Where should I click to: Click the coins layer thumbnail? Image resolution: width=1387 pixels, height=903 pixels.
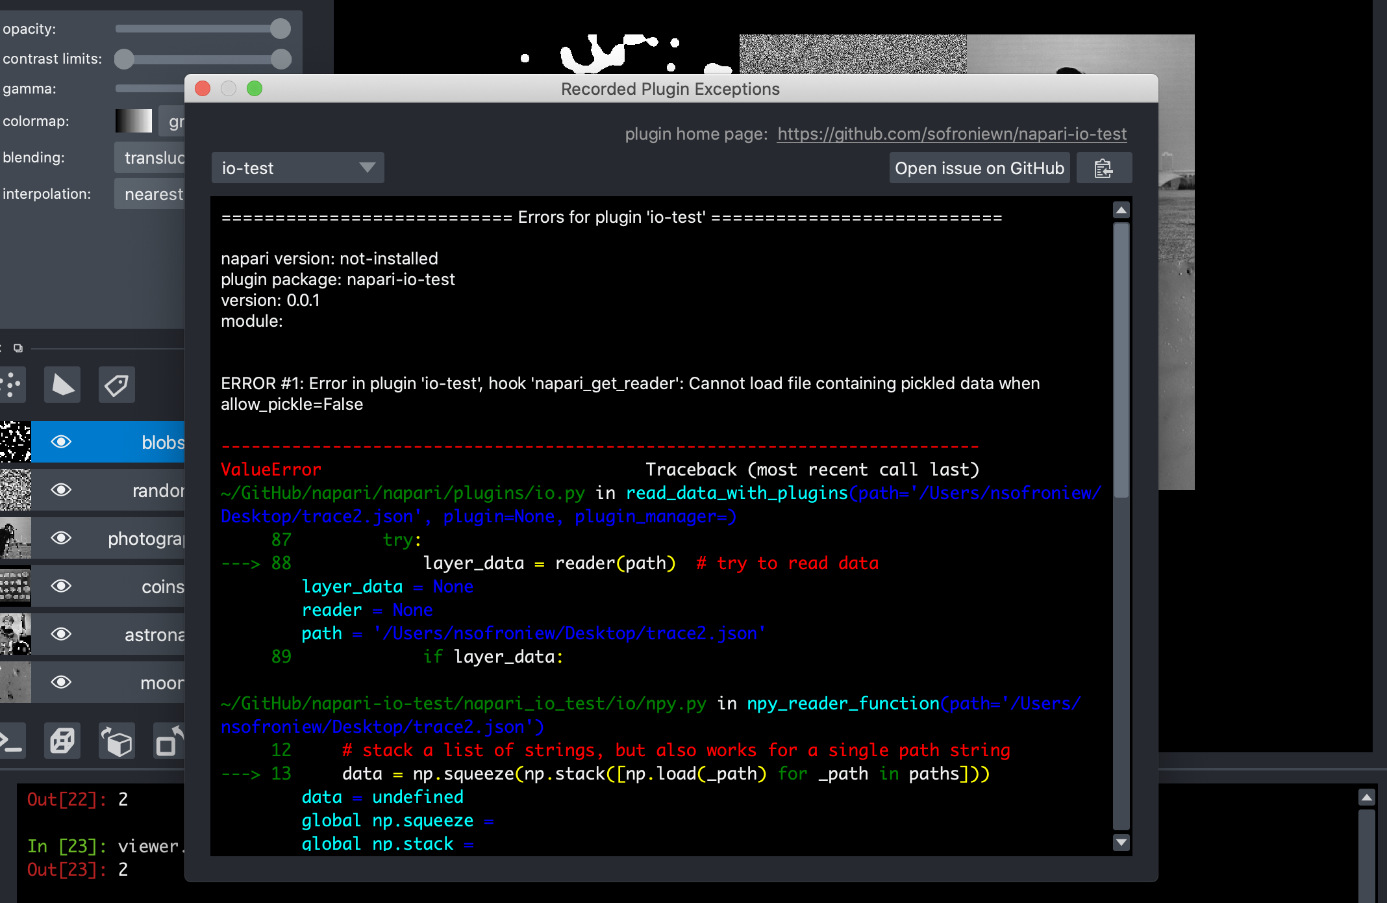pyautogui.click(x=16, y=586)
